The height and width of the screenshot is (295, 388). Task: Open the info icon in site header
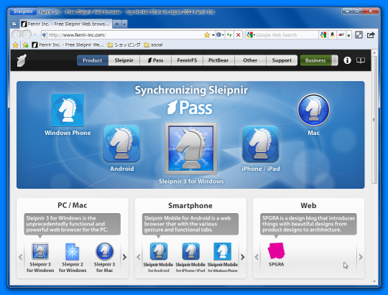(347, 60)
